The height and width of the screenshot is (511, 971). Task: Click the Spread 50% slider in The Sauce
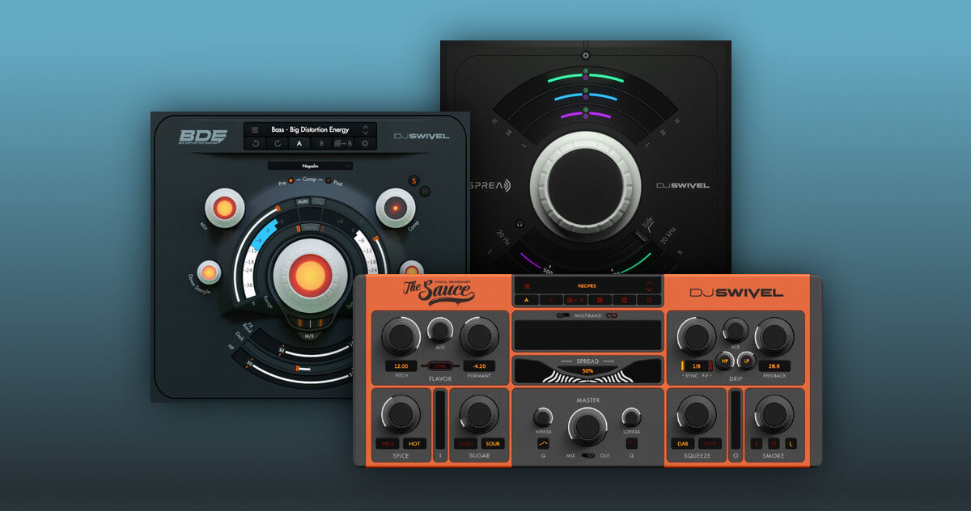[587, 370]
